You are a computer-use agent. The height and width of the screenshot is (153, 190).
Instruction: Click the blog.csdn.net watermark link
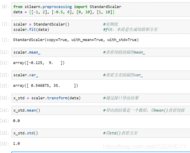[x=145, y=147]
